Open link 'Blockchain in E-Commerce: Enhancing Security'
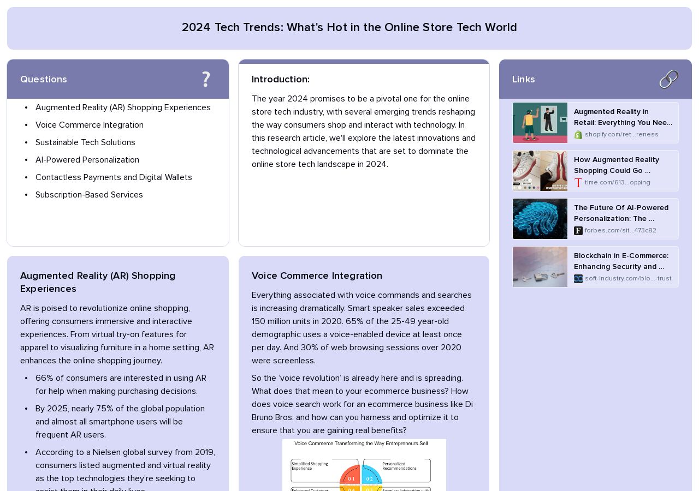The width and height of the screenshot is (699, 491). point(621,261)
